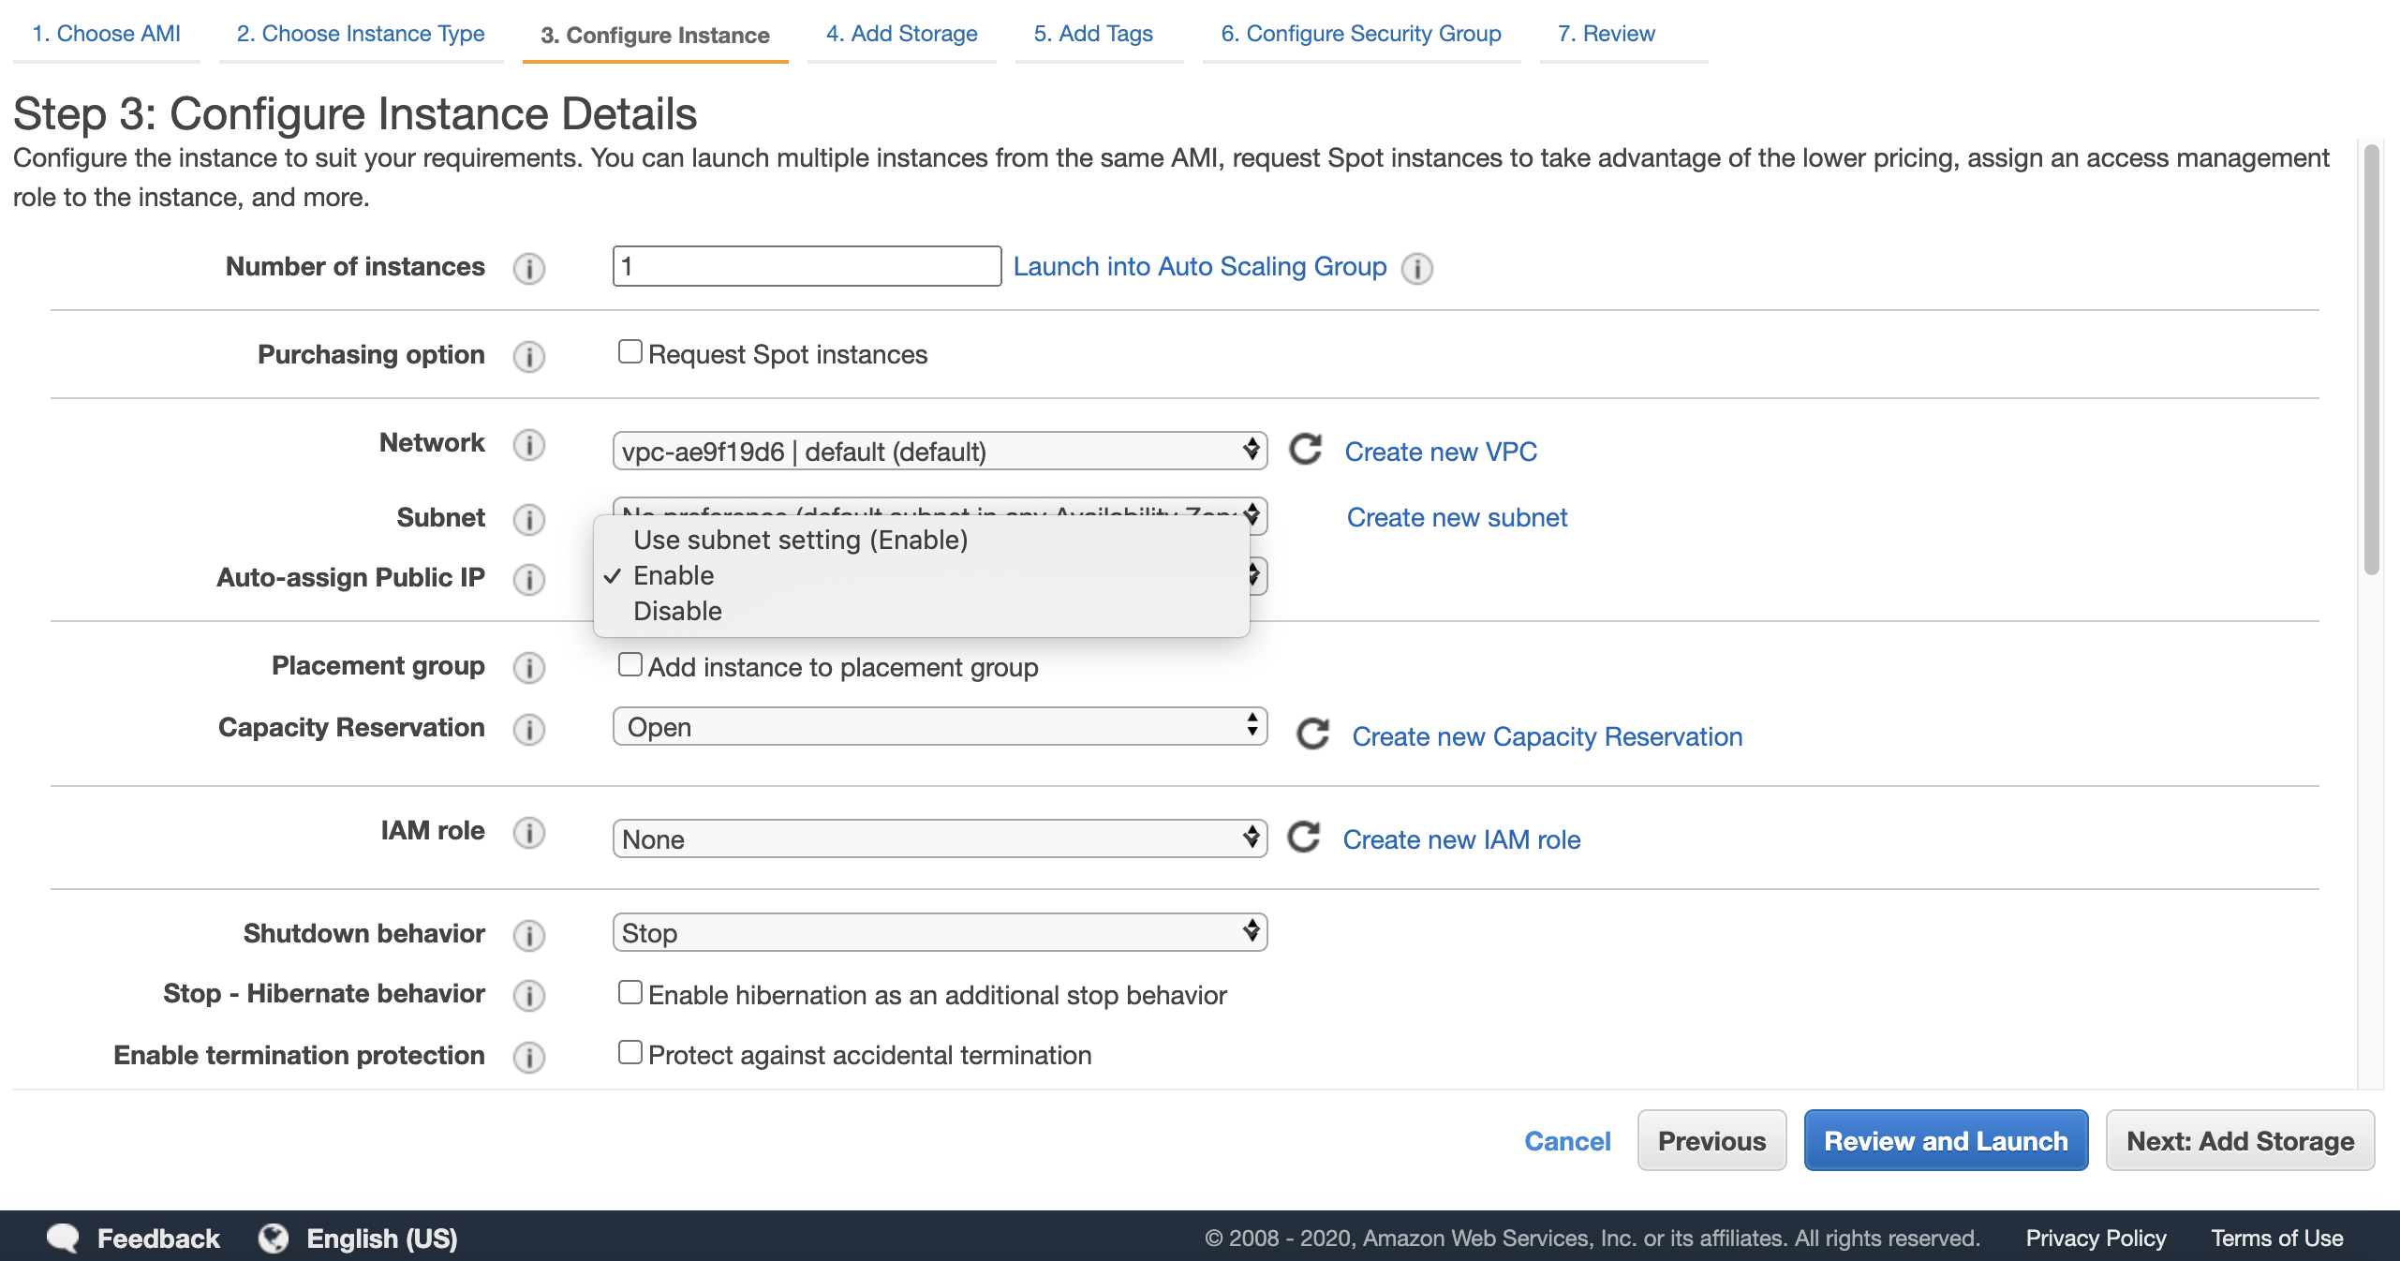Select Use subnet setting (Enable) option
This screenshot has width=2400, height=1261.
[922, 540]
